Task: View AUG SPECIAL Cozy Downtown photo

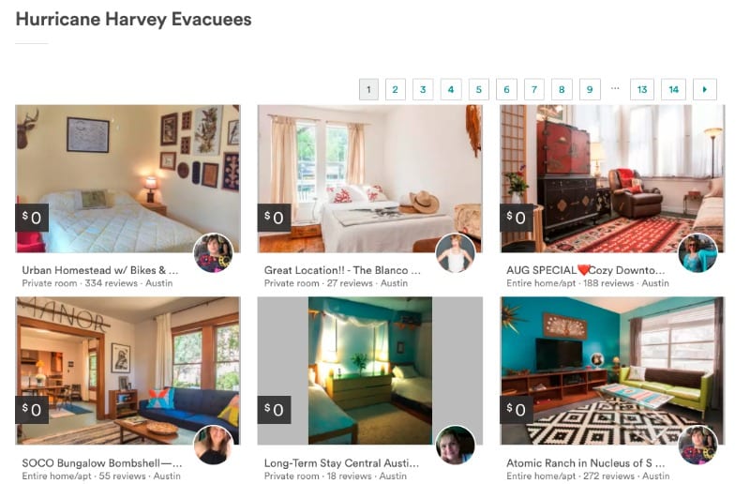Action: tap(612, 178)
